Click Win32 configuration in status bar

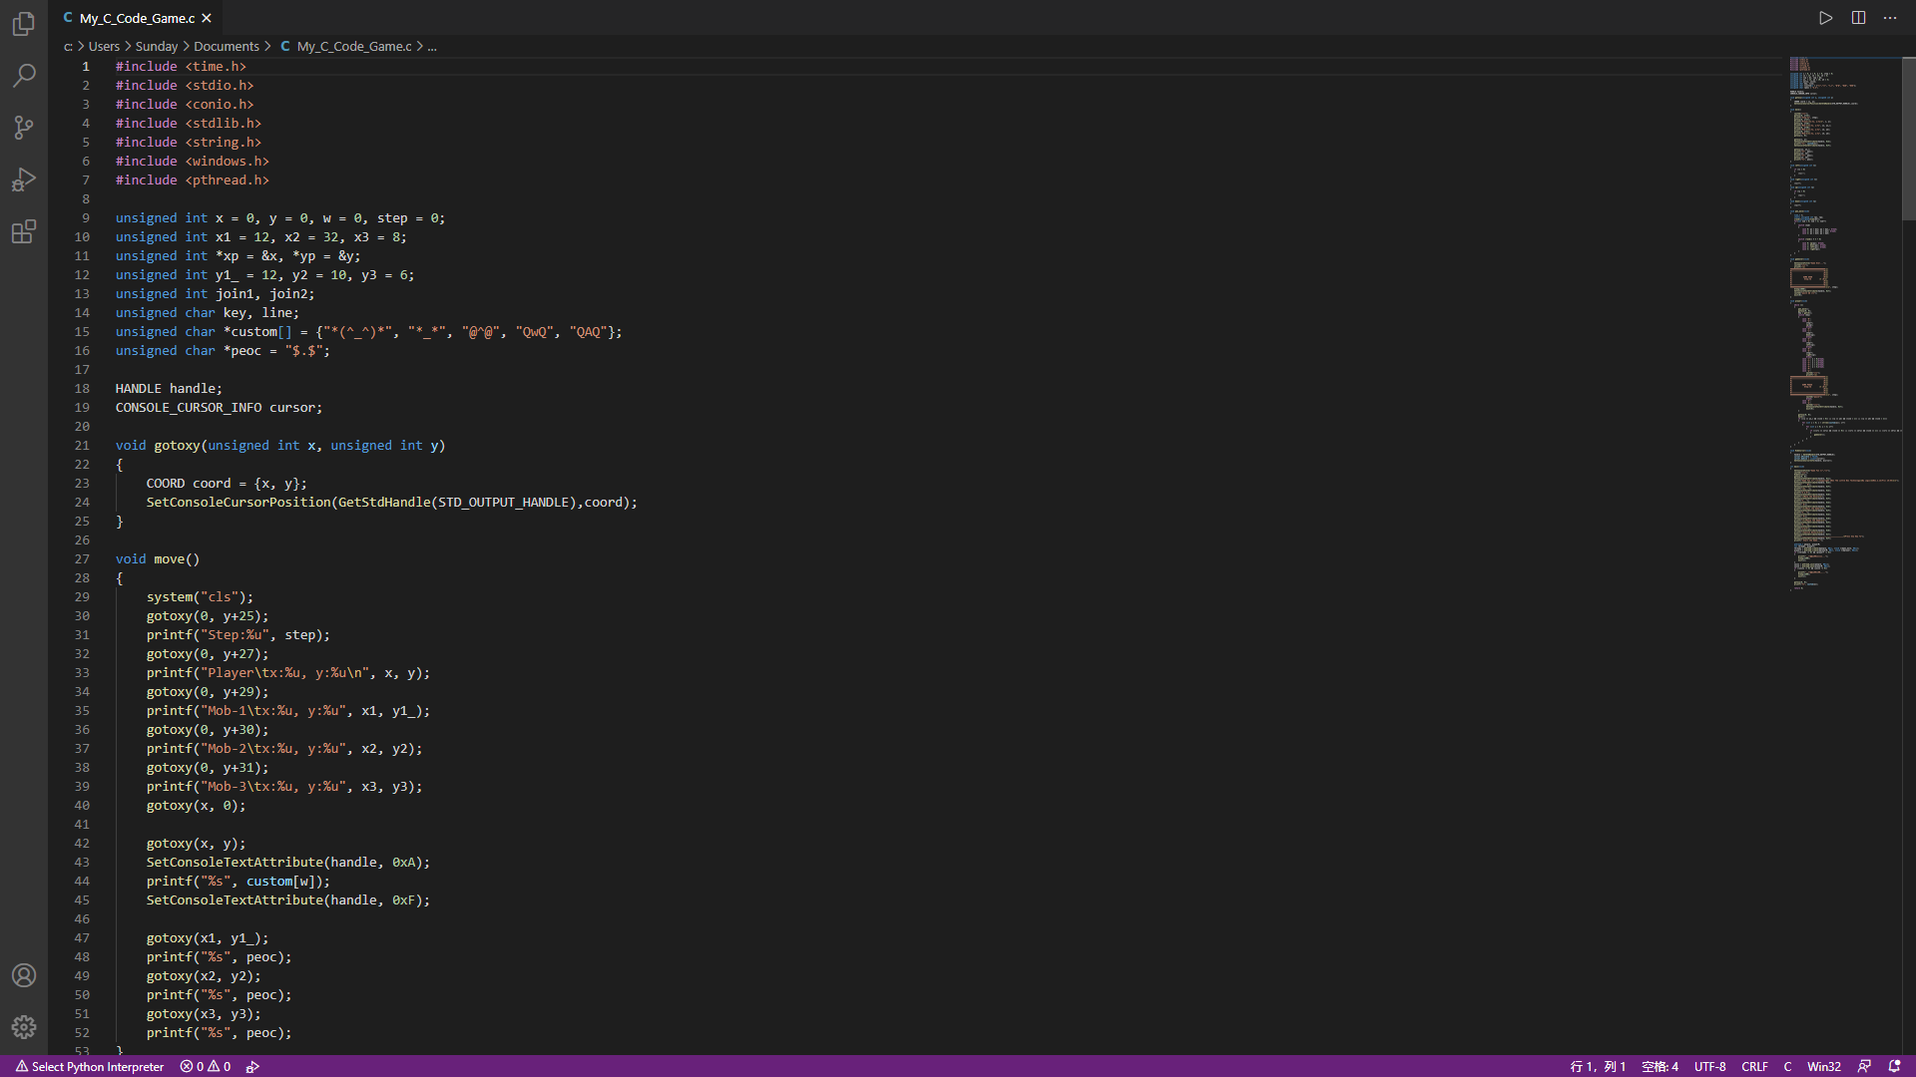tap(1824, 1066)
